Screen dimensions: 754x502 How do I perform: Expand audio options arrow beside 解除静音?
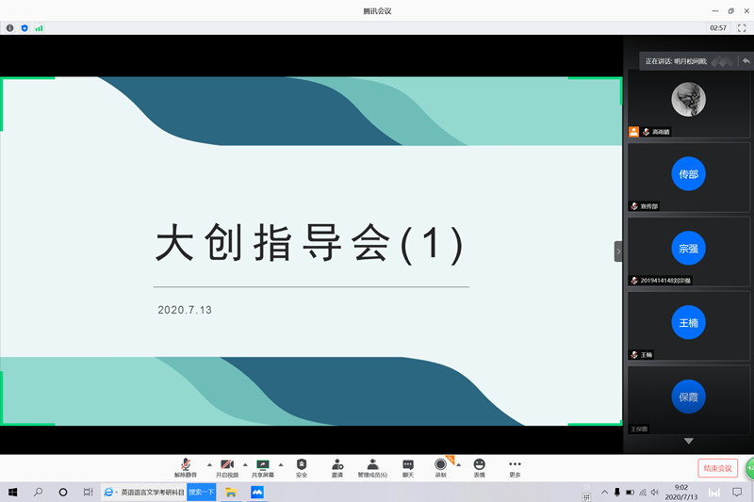coord(208,464)
